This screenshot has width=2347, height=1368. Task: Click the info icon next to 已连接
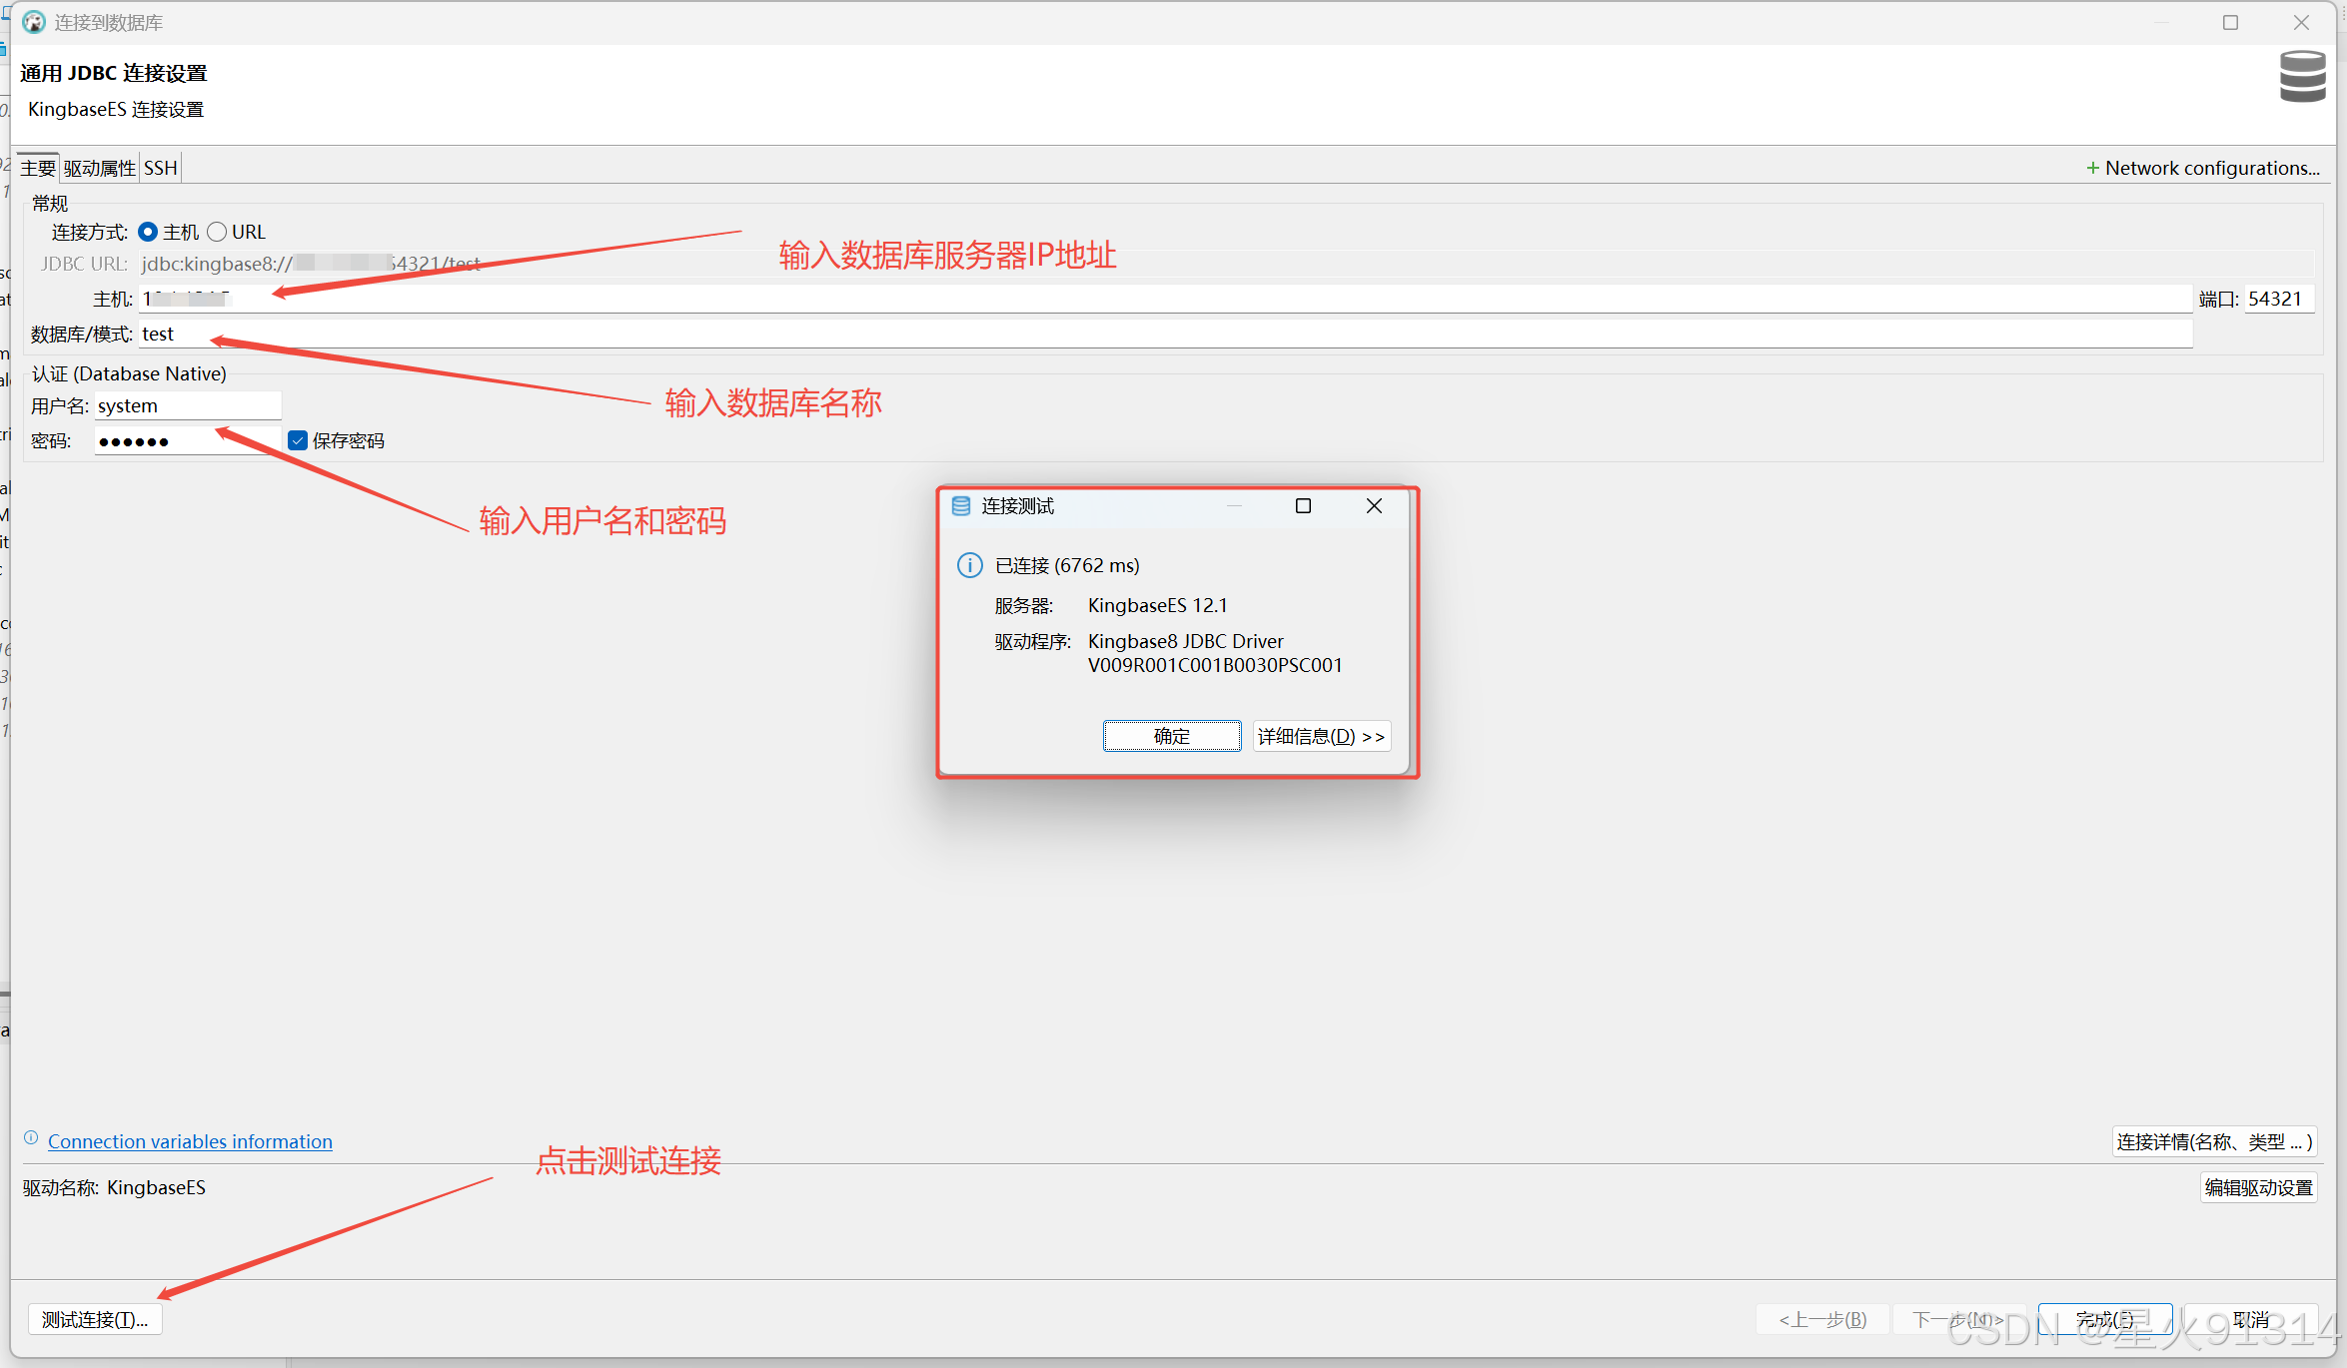click(x=969, y=565)
